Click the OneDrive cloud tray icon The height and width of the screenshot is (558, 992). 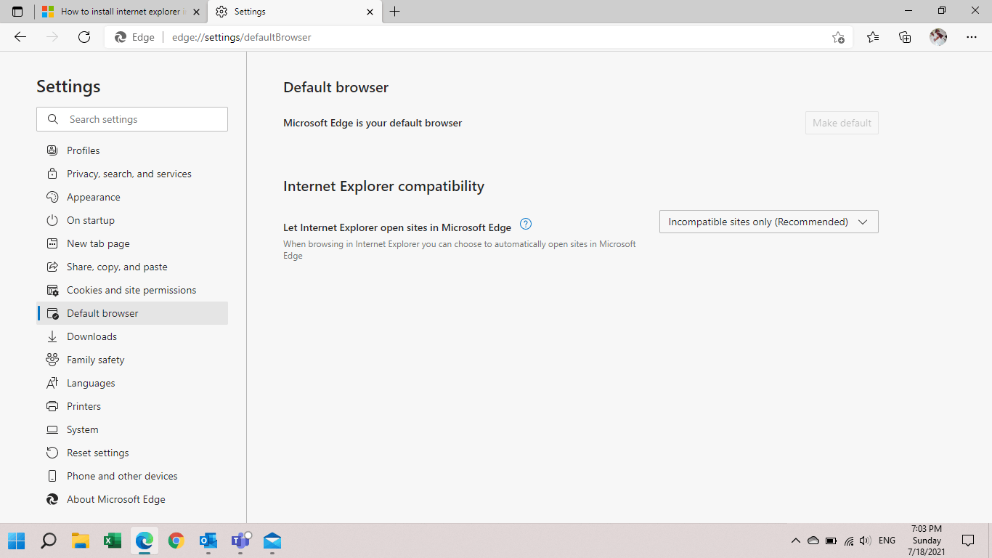813,541
